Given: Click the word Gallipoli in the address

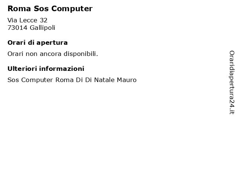Looking at the screenshot, I should (x=42, y=28).
